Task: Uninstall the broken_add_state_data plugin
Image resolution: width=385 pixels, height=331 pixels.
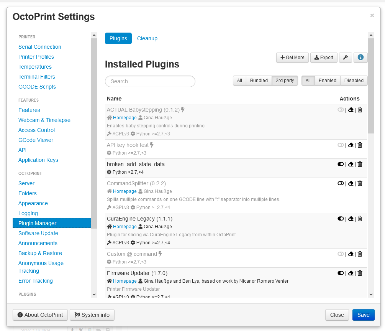Action: point(360,164)
